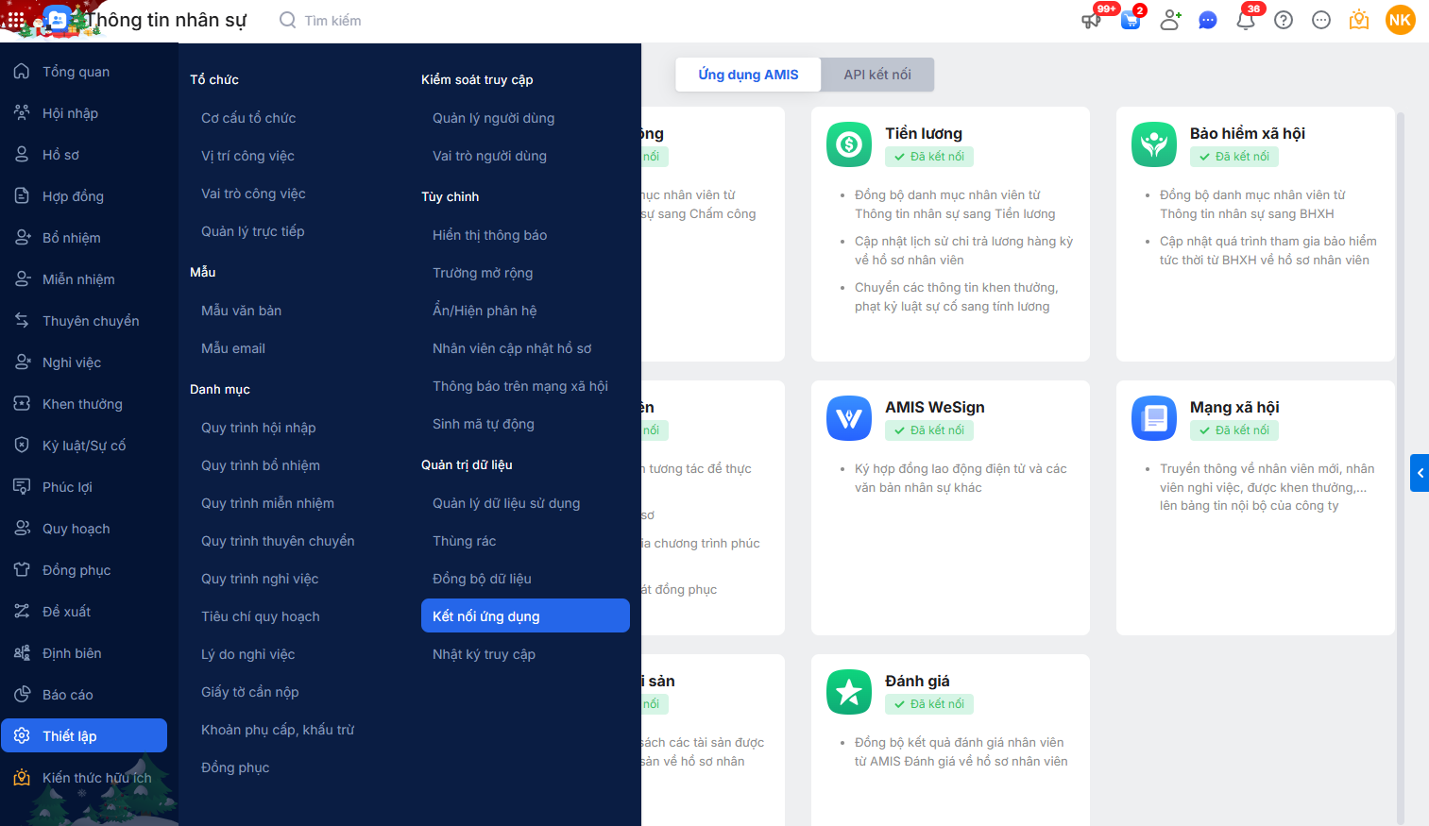Click Tiền lương card title
The height and width of the screenshot is (826, 1429).
click(x=924, y=133)
